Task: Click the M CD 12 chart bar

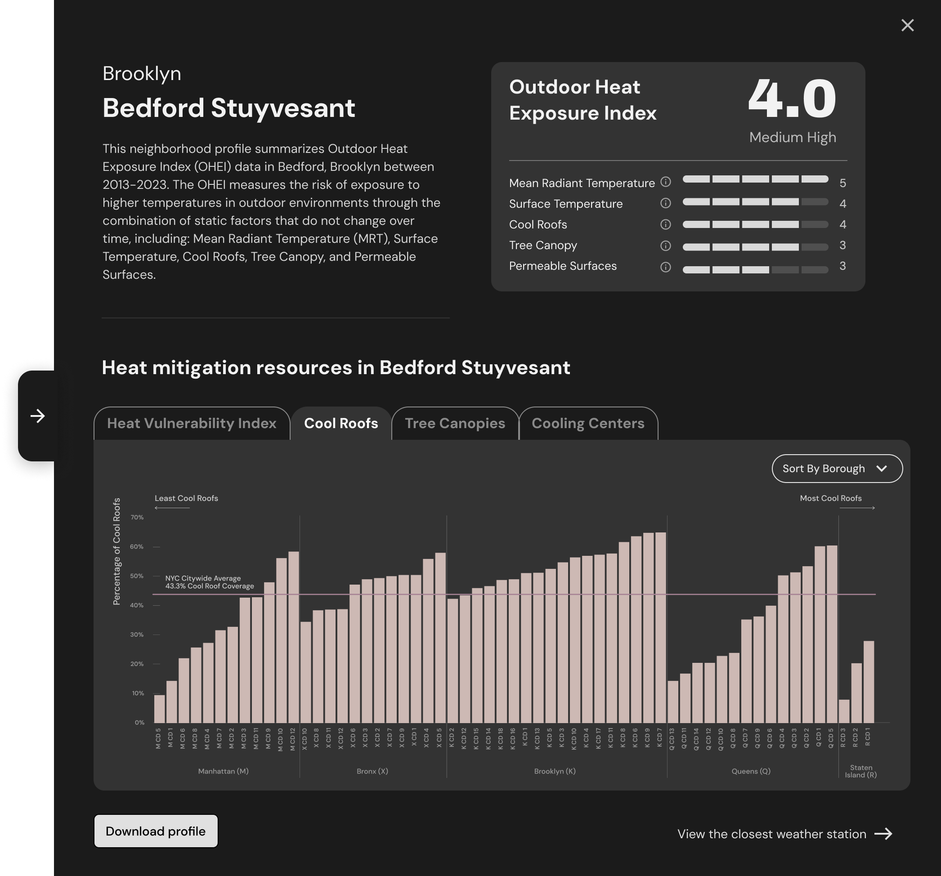Action: 293,637
